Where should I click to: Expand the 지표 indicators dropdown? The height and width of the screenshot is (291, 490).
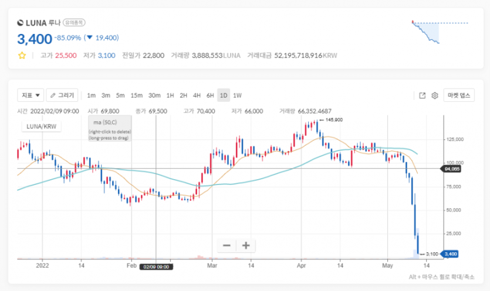(x=31, y=95)
